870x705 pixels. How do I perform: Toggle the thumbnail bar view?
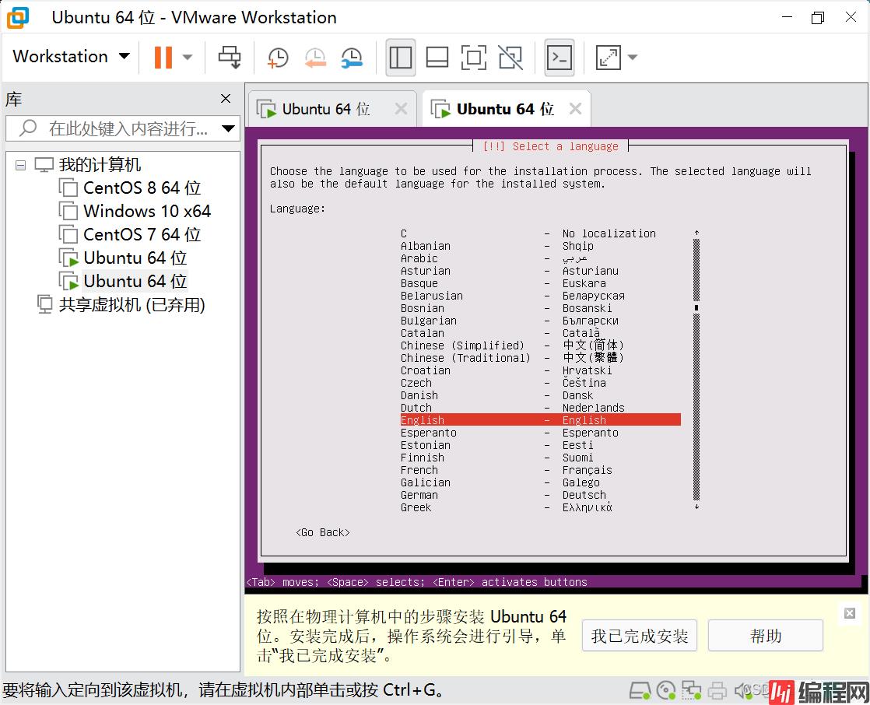pyautogui.click(x=437, y=57)
